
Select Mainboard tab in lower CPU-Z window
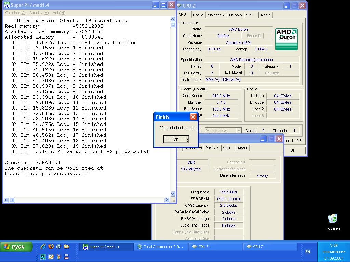193,148
